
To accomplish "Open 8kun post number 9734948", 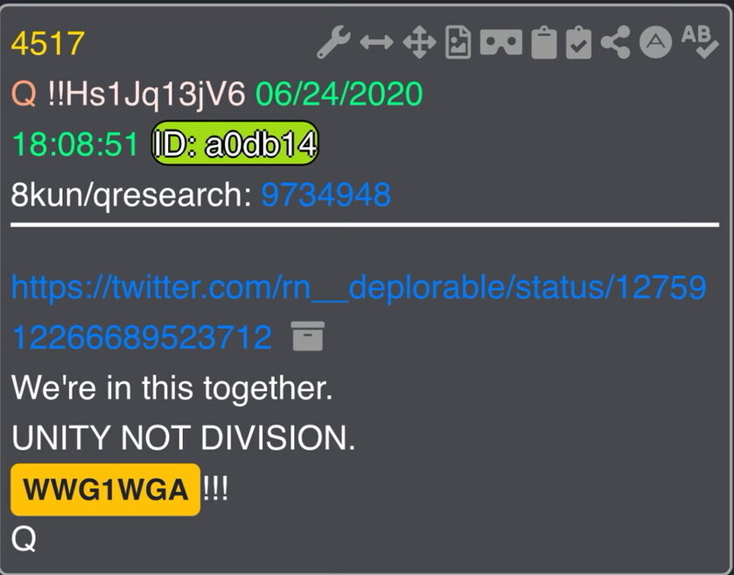I will 325,194.
